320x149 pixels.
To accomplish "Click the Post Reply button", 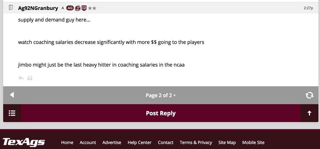I will (x=161, y=113).
